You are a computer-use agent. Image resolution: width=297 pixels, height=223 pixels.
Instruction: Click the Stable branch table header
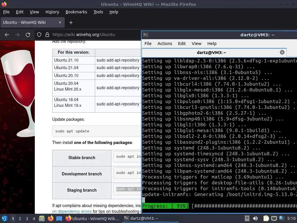82,158
